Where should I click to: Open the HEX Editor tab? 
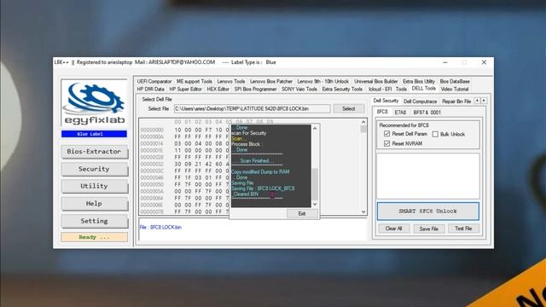(x=218, y=89)
